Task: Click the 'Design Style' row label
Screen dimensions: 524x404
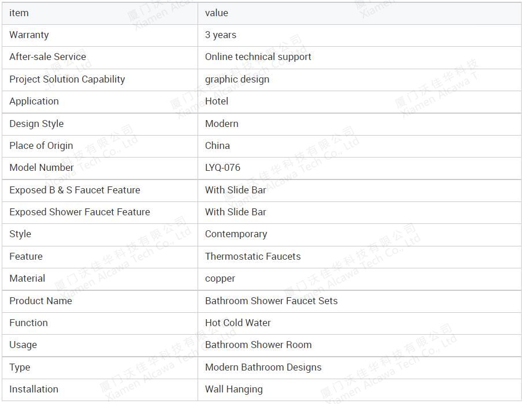Action: [36, 124]
